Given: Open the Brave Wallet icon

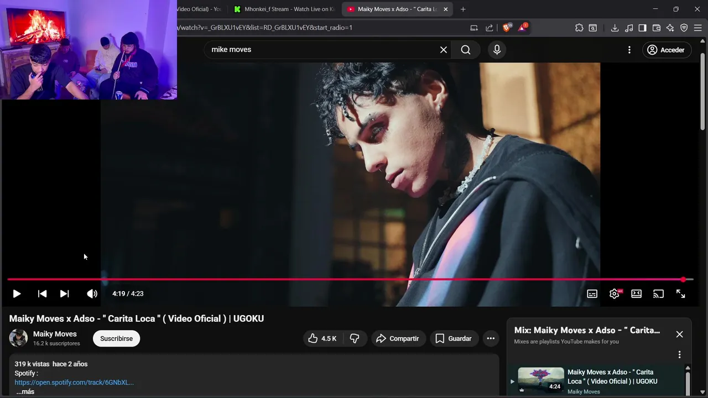Looking at the screenshot, I should click(x=657, y=28).
